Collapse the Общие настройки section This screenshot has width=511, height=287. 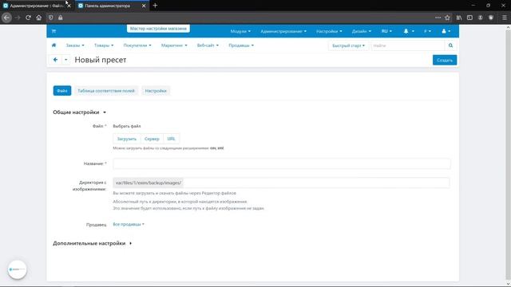pos(79,112)
